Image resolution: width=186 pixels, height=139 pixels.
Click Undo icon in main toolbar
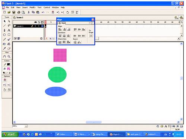43,12
